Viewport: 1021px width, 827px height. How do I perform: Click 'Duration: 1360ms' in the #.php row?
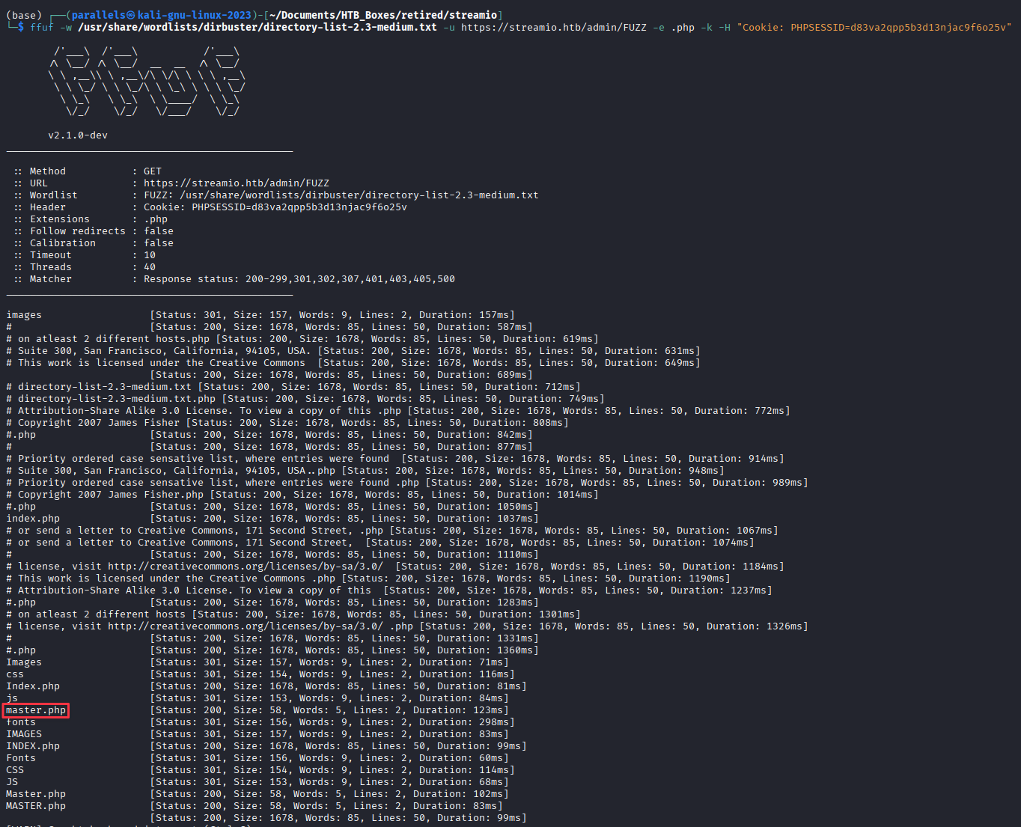pos(485,650)
